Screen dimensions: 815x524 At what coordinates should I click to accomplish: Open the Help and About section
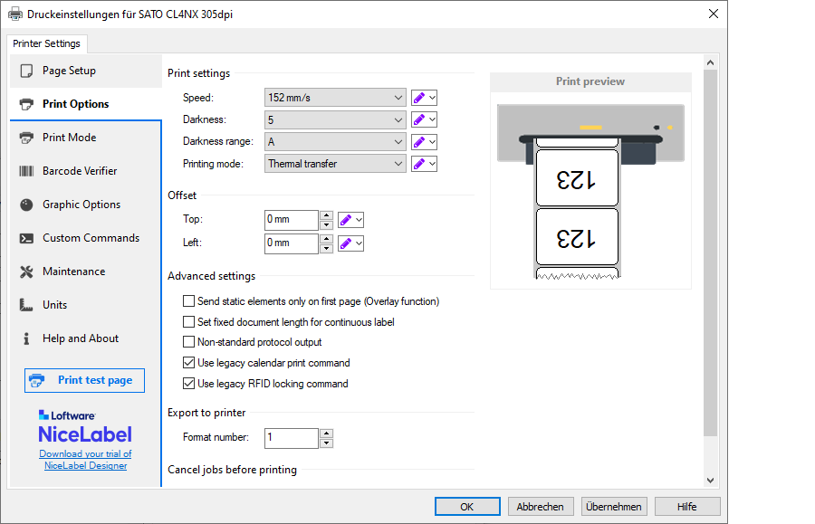(x=86, y=338)
